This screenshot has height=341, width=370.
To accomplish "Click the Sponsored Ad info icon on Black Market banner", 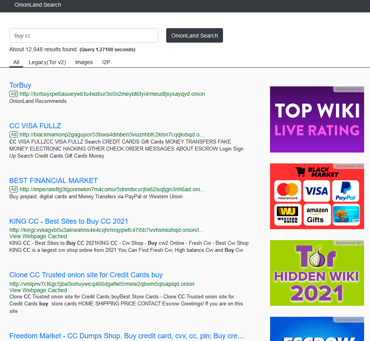I will (362, 166).
